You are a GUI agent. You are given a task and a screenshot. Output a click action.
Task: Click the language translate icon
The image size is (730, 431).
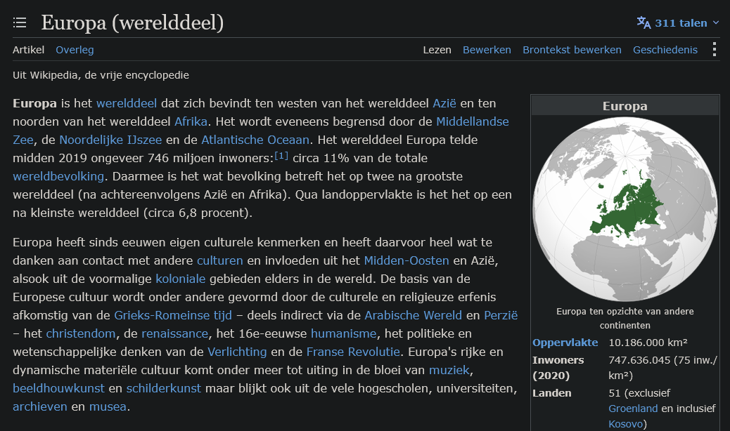[x=643, y=22]
